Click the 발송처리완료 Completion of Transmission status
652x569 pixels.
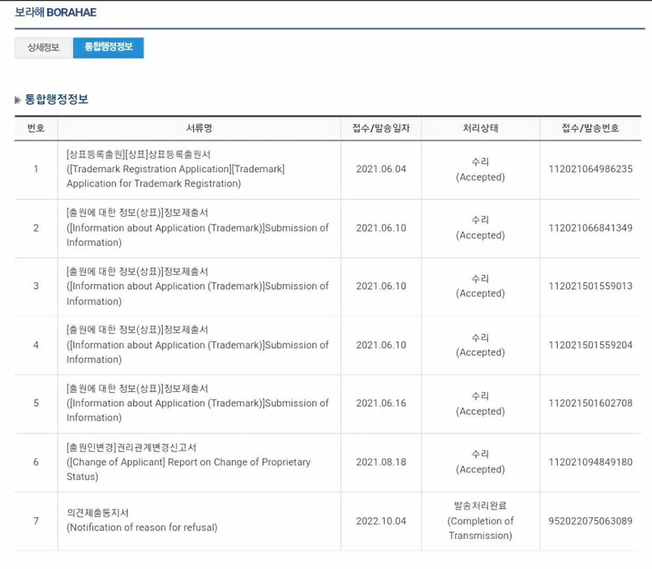481,520
